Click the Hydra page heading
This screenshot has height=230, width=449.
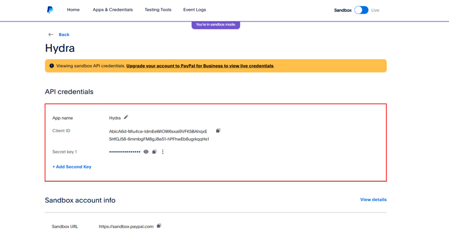click(x=60, y=48)
